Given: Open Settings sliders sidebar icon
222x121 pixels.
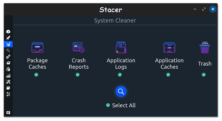Looking at the screenshot, I should [x=8, y=94].
